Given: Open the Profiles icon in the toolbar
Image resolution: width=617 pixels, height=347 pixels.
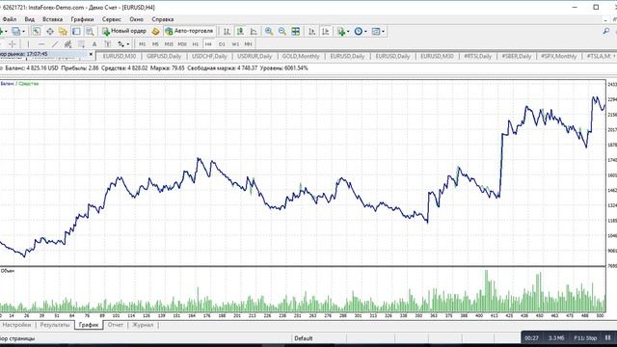Looking at the screenshot, I should [x=15, y=31].
